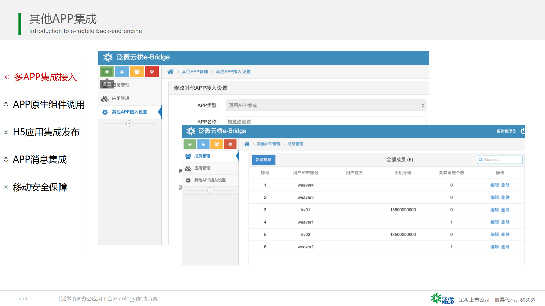Click 编辑 for weaver1 row
Screen dimensions: 545x306
point(494,222)
